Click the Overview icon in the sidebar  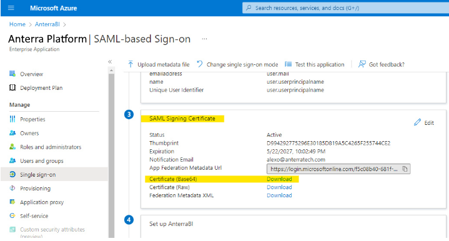tap(12, 74)
